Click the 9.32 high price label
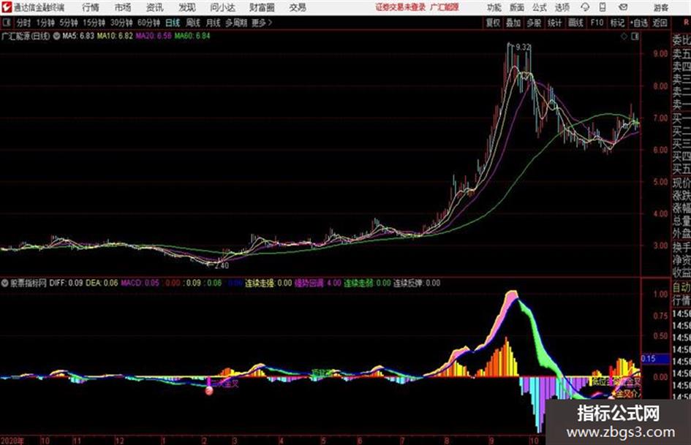The image size is (691, 445). pos(523,47)
